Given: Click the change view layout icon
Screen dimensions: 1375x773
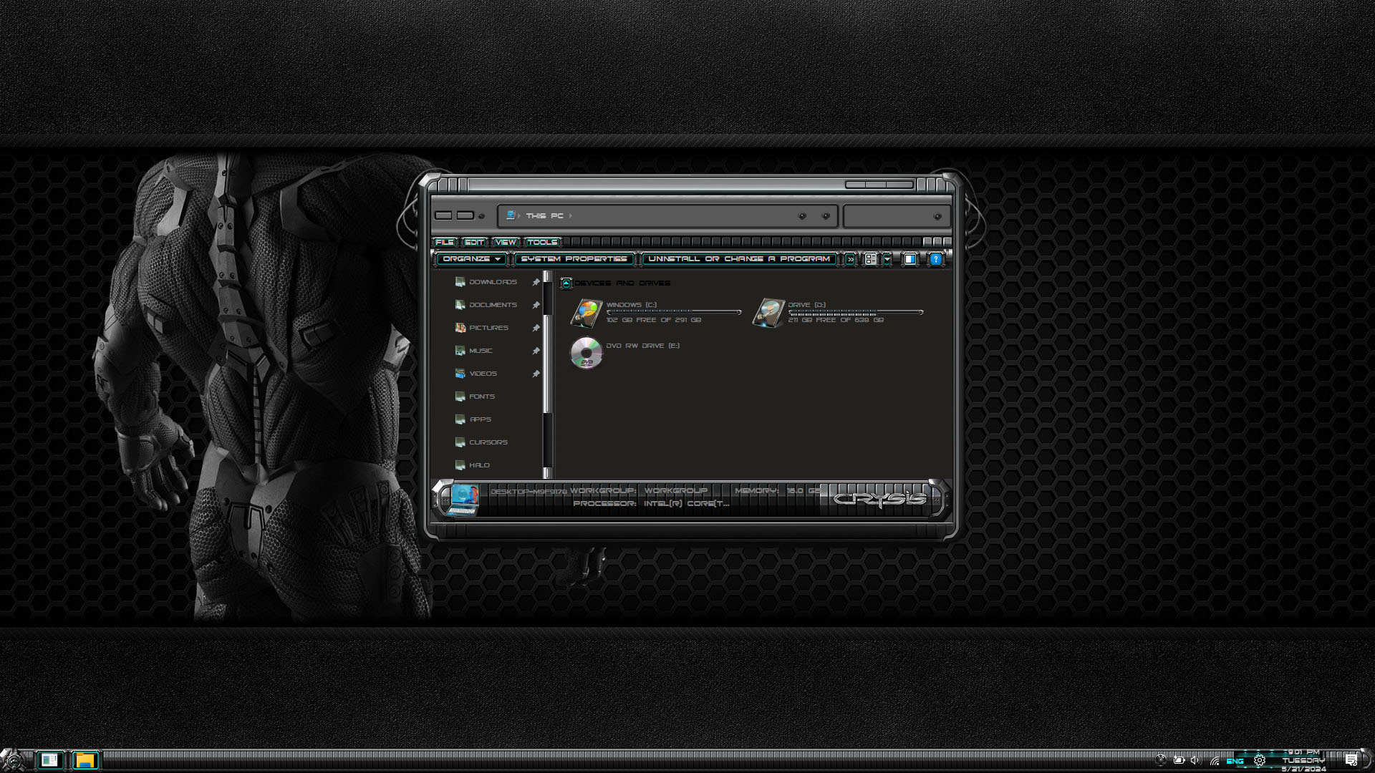Looking at the screenshot, I should (870, 259).
